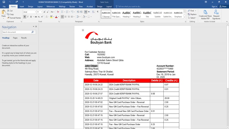This screenshot has width=229, height=129.
Task: Copy the selection
Action: tap(10, 14)
